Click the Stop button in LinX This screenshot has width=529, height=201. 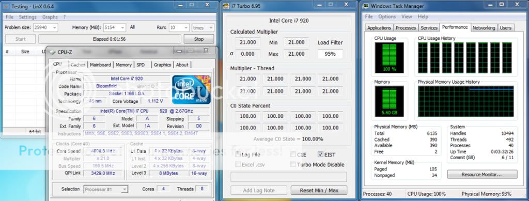click(199, 39)
